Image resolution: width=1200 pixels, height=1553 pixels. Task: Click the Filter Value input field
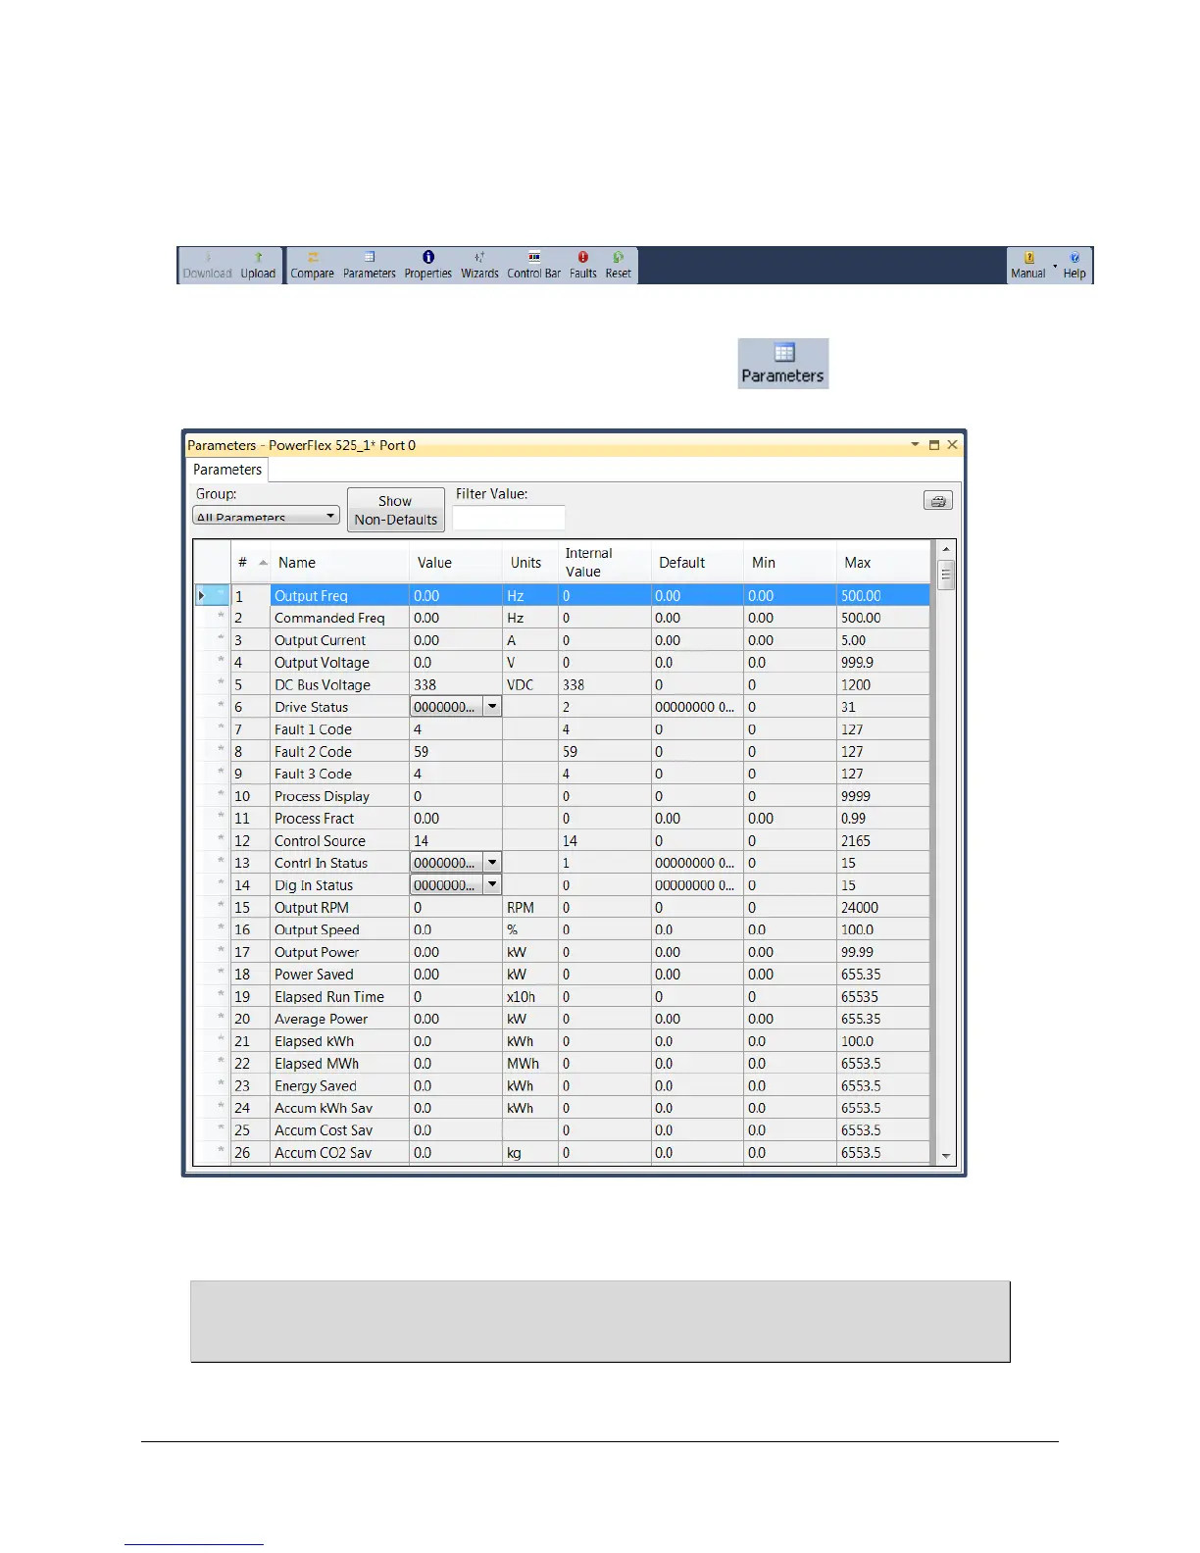(509, 517)
